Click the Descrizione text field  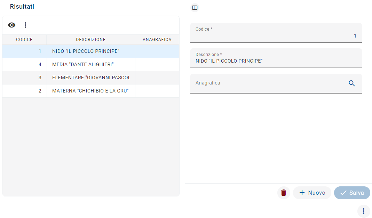point(276,61)
